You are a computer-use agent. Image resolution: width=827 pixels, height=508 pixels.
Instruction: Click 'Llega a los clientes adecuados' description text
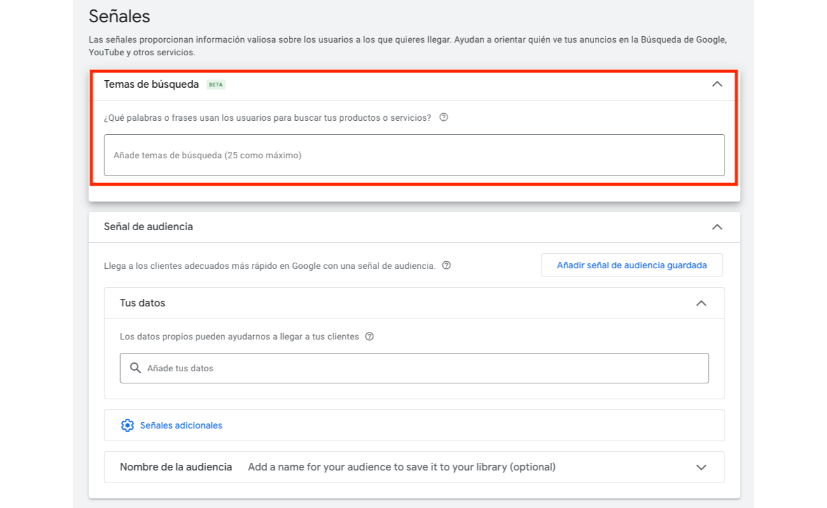[x=270, y=266]
